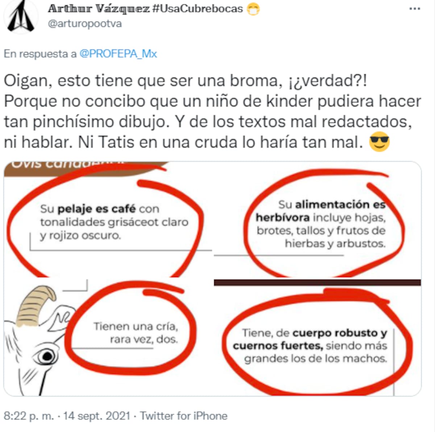Open image at 'Tienen una cría' text

[136, 326]
